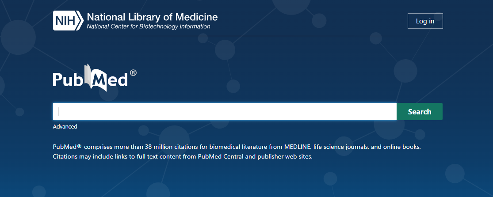Viewport: 493px width, 197px height.
Task: Click the Log in button
Action: coord(425,21)
